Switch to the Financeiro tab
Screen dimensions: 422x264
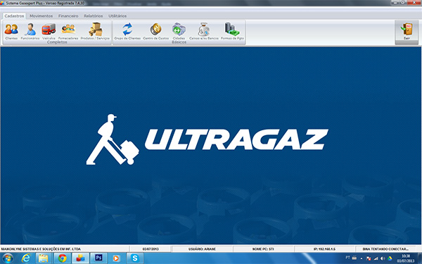click(x=68, y=16)
